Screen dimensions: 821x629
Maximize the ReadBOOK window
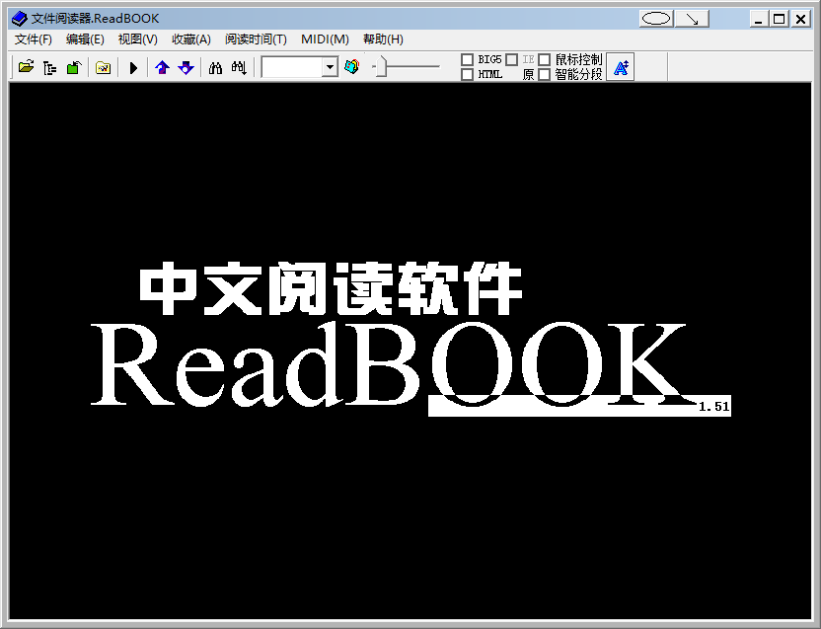coord(780,19)
